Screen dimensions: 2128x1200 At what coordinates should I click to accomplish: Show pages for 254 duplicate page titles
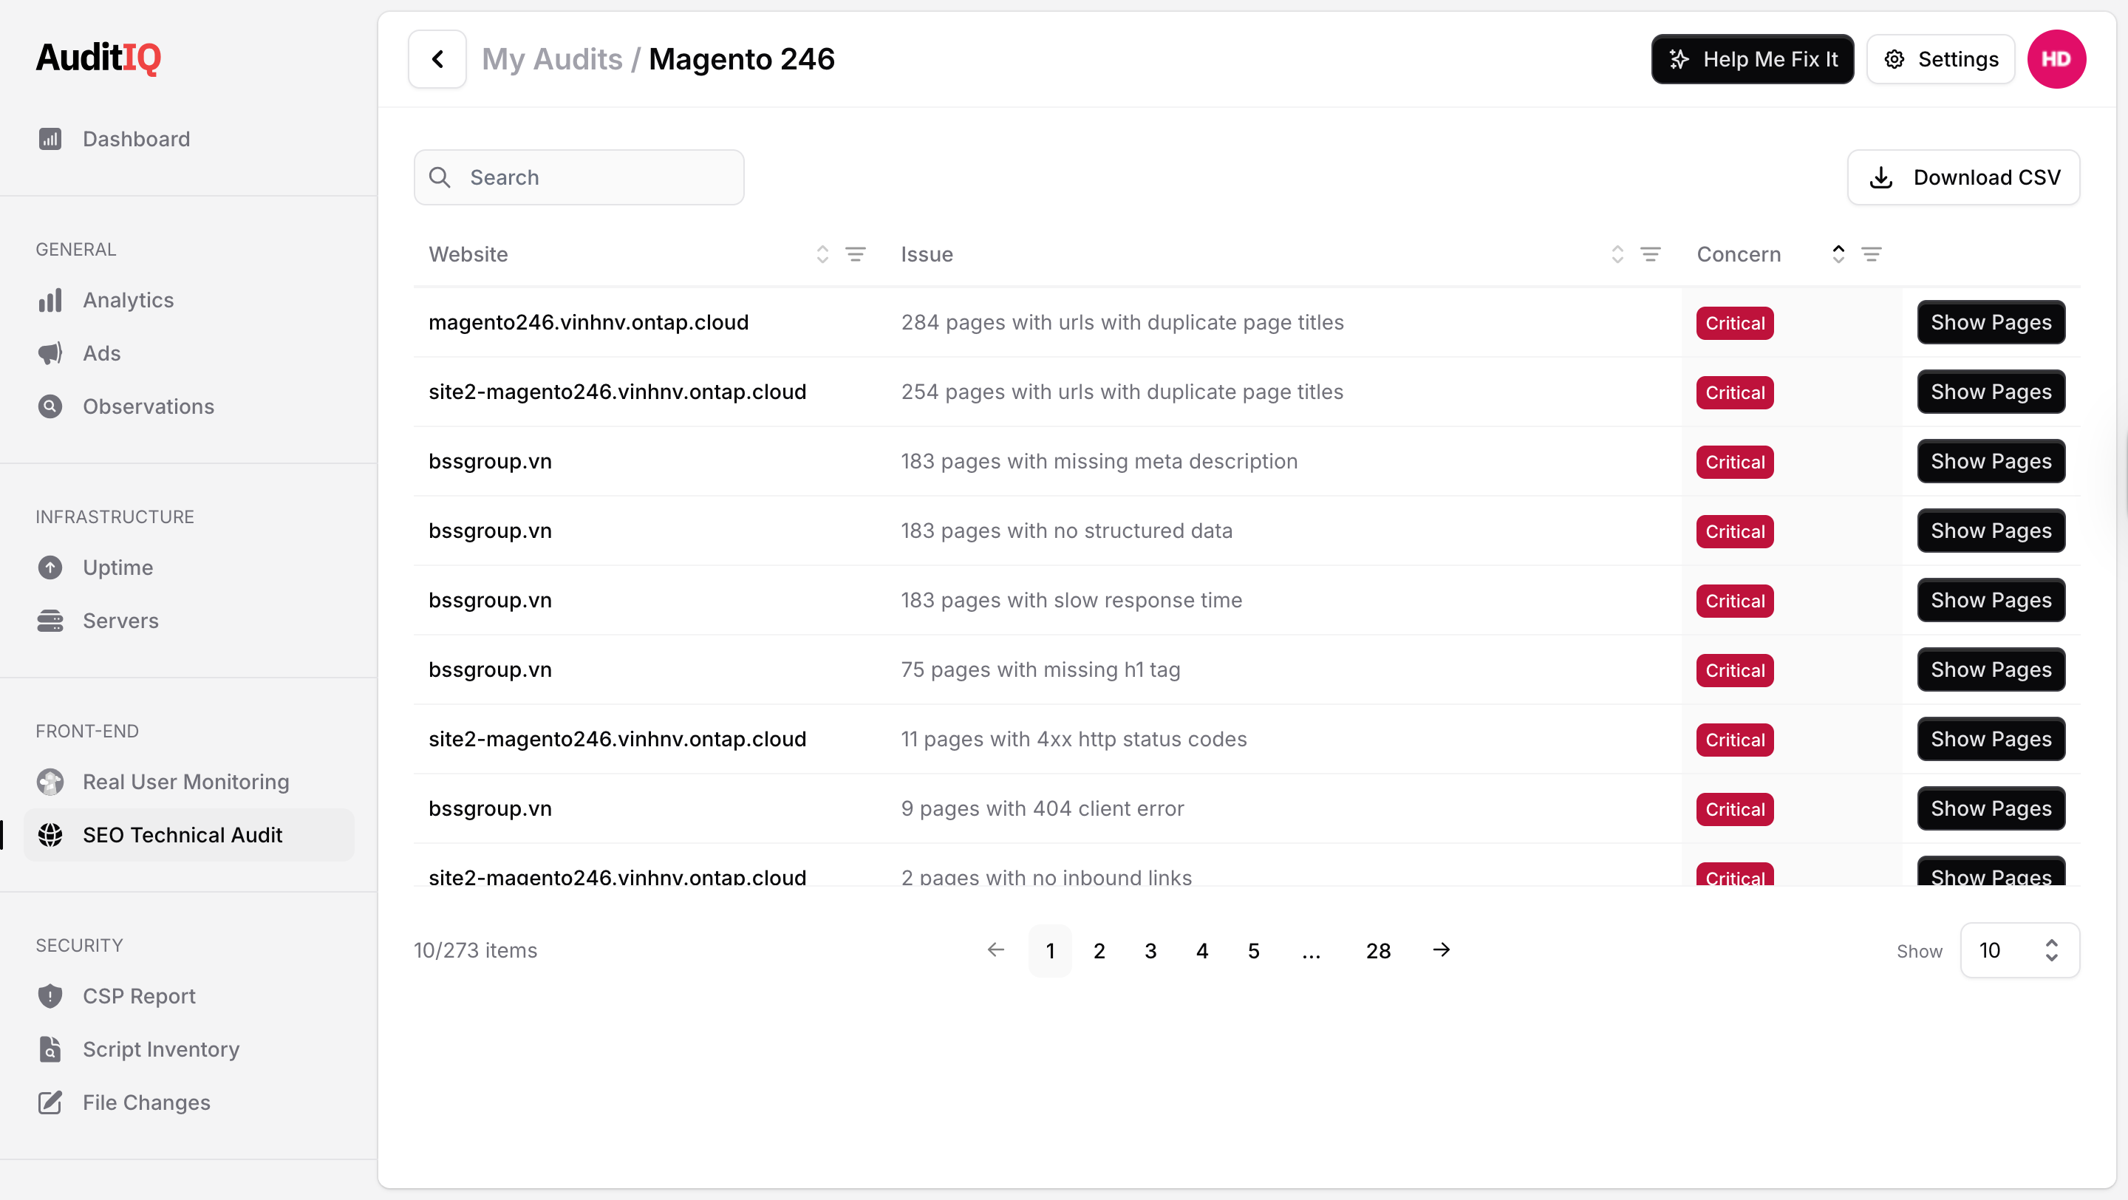pos(1991,392)
